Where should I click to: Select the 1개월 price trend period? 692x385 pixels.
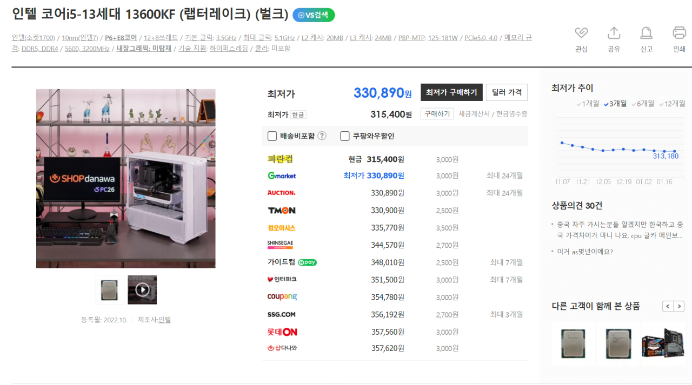coord(588,104)
